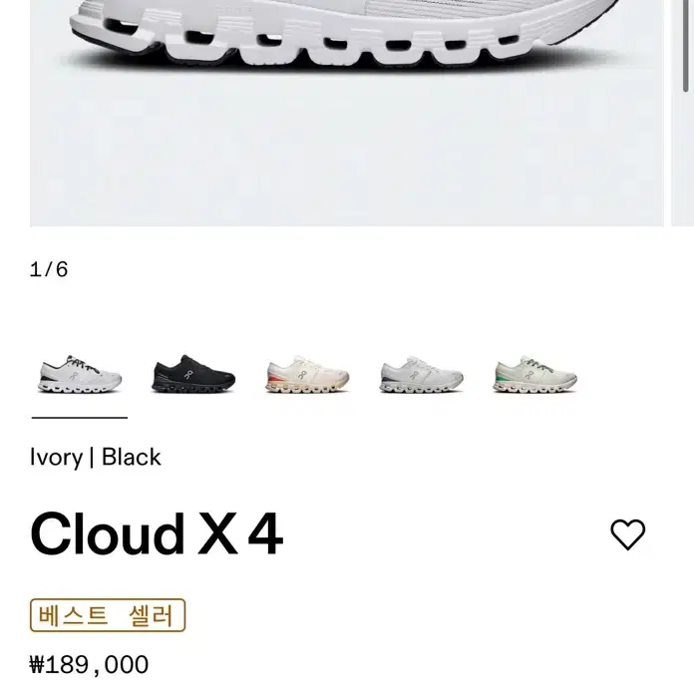This screenshot has height=694, width=694.
Task: Select the all-black shoe color thumbnail
Action: pyautogui.click(x=193, y=375)
